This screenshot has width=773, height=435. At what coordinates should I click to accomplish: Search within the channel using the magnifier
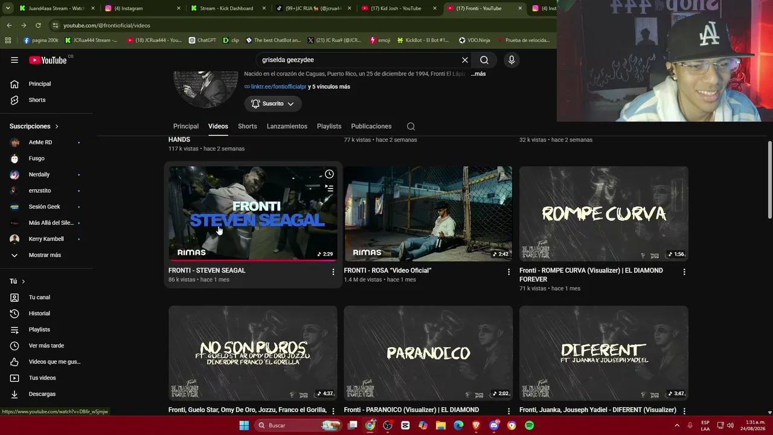click(x=411, y=126)
